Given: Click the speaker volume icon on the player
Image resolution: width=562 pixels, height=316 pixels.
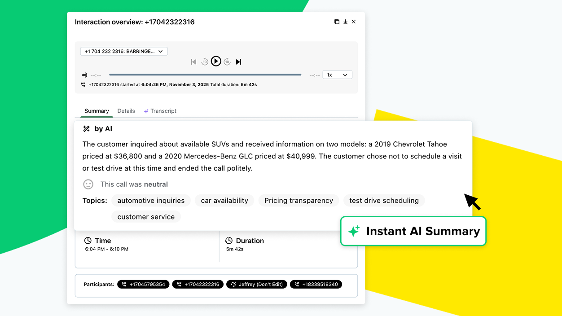Looking at the screenshot, I should tap(84, 75).
